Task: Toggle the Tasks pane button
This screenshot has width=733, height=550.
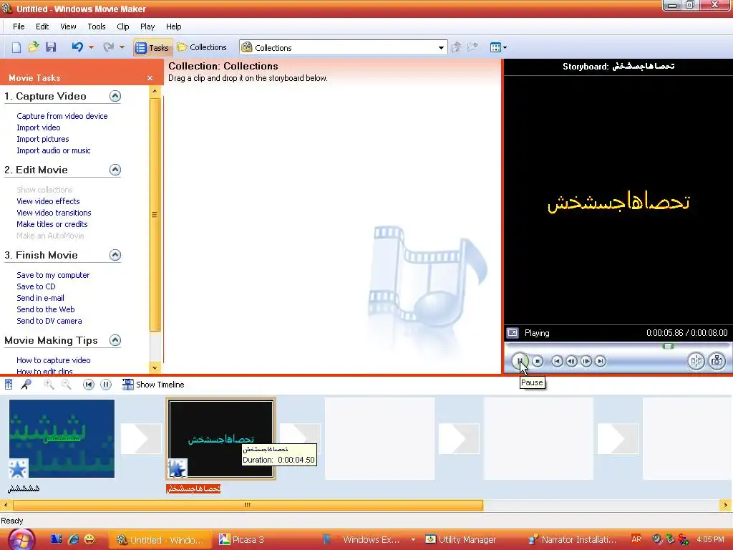Action: (x=152, y=48)
